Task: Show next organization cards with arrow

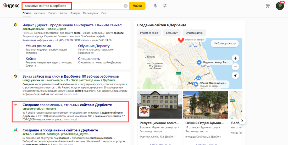Action: point(242,121)
